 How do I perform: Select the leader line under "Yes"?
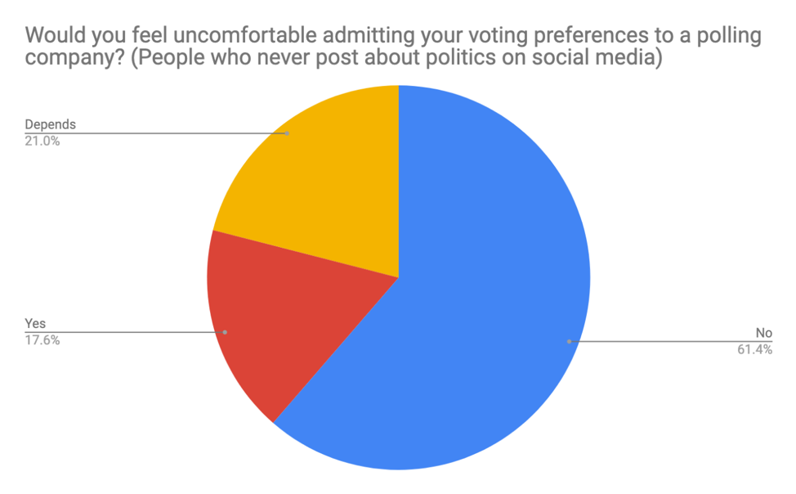(x=123, y=332)
